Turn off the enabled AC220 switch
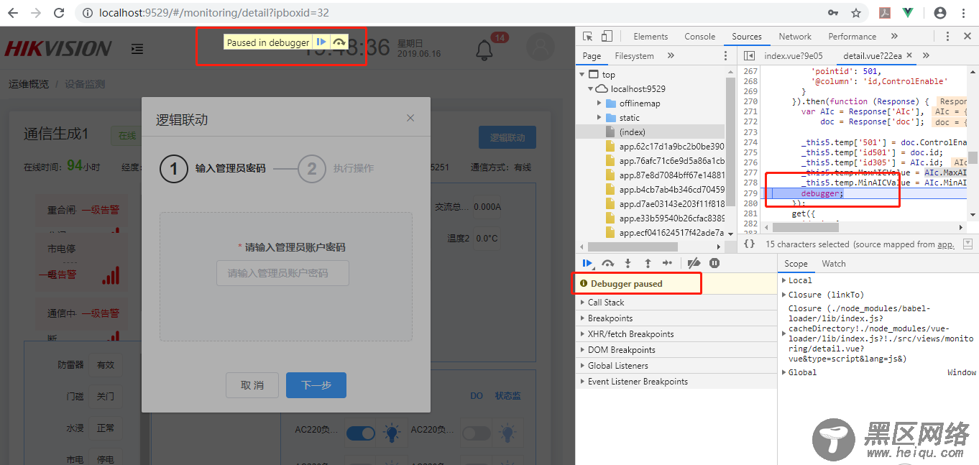The width and height of the screenshot is (979, 465). [361, 433]
